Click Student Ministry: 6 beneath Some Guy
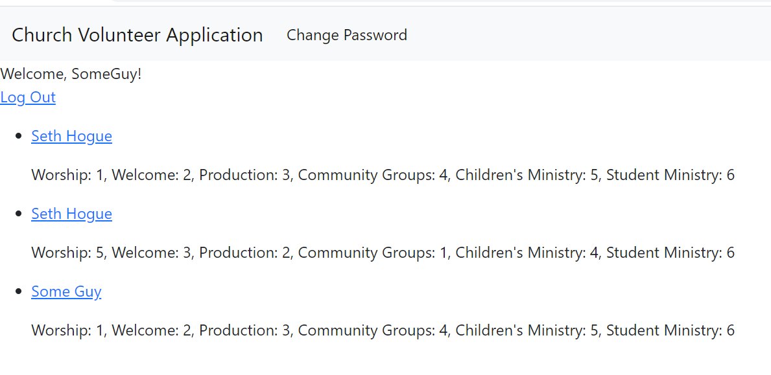Viewport: 771px width, 375px height. pyautogui.click(x=670, y=330)
